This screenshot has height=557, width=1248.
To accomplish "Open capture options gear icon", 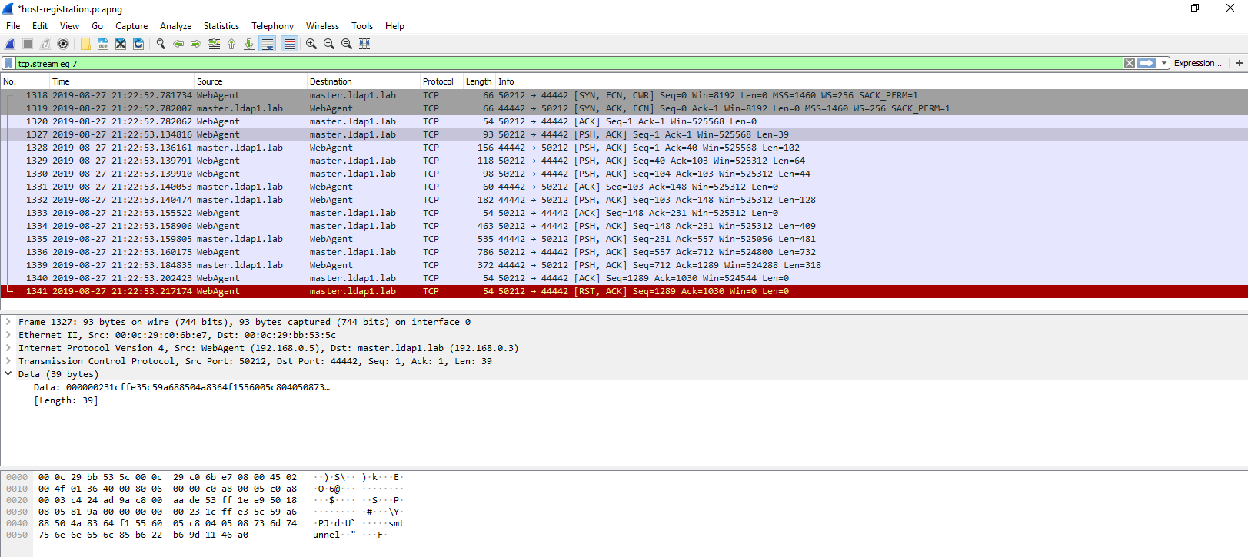I will (63, 44).
